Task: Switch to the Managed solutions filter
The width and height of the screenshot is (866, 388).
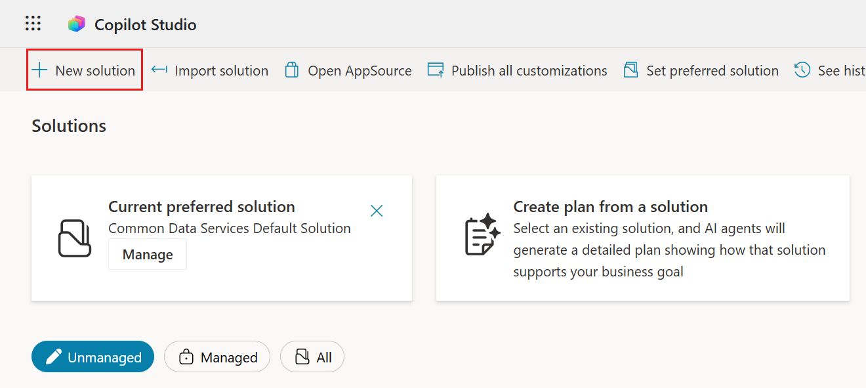Action: [217, 357]
